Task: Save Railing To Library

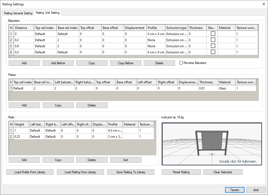Action: pyautogui.click(x=131, y=172)
